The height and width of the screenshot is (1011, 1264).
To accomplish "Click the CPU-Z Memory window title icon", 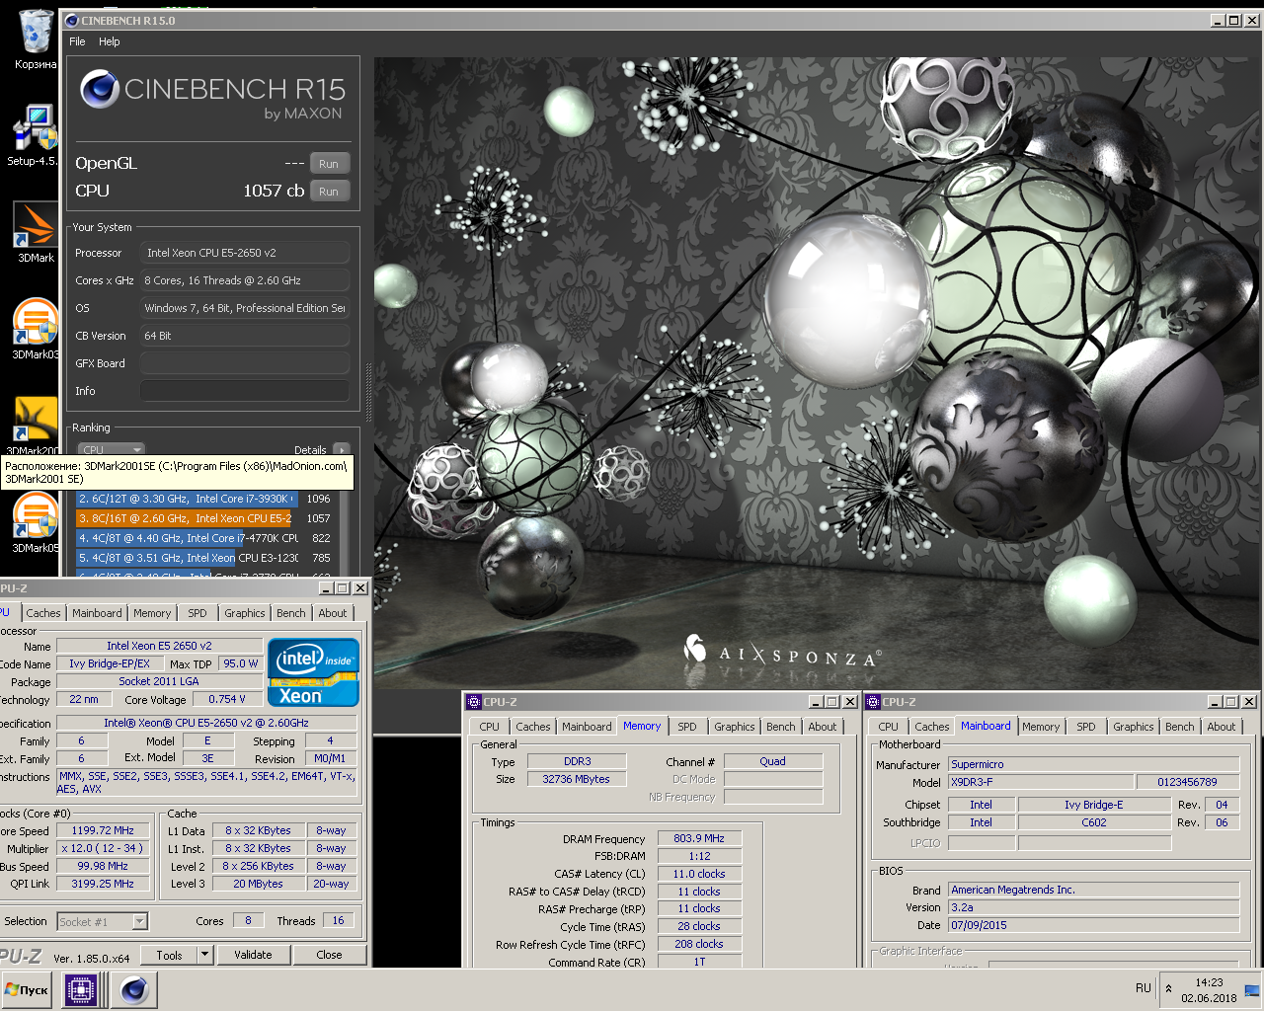I will [x=474, y=702].
